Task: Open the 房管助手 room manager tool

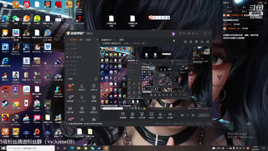Action: point(82,87)
